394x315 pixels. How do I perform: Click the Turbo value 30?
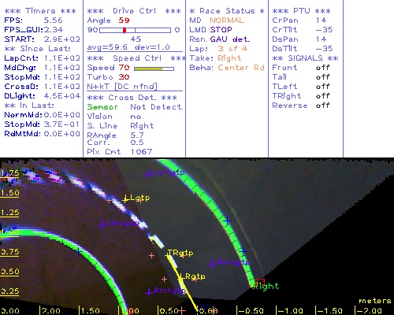point(124,77)
